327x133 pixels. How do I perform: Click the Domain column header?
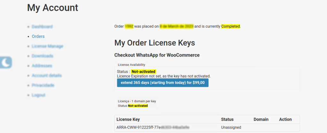[261, 119]
